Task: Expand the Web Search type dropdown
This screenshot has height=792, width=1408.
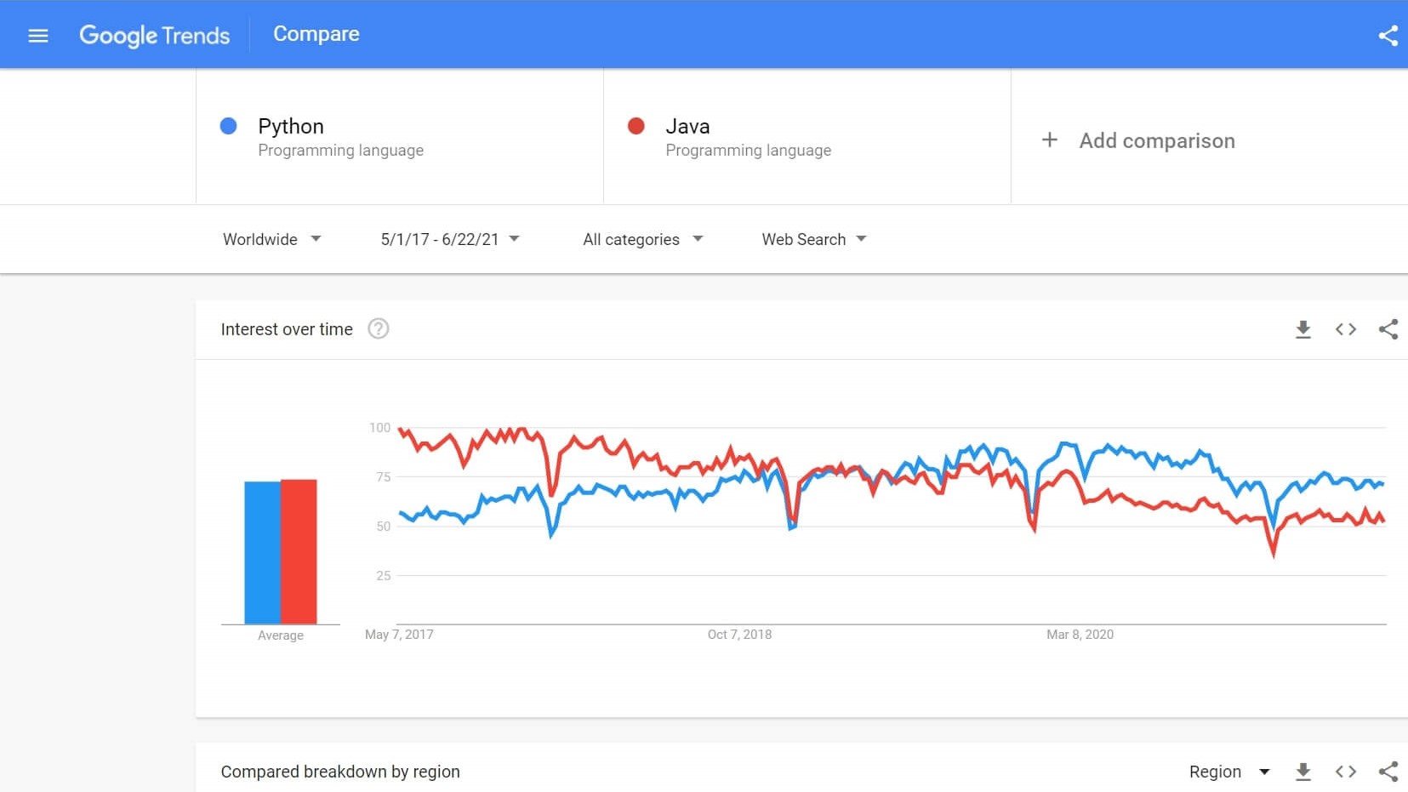Action: click(813, 239)
